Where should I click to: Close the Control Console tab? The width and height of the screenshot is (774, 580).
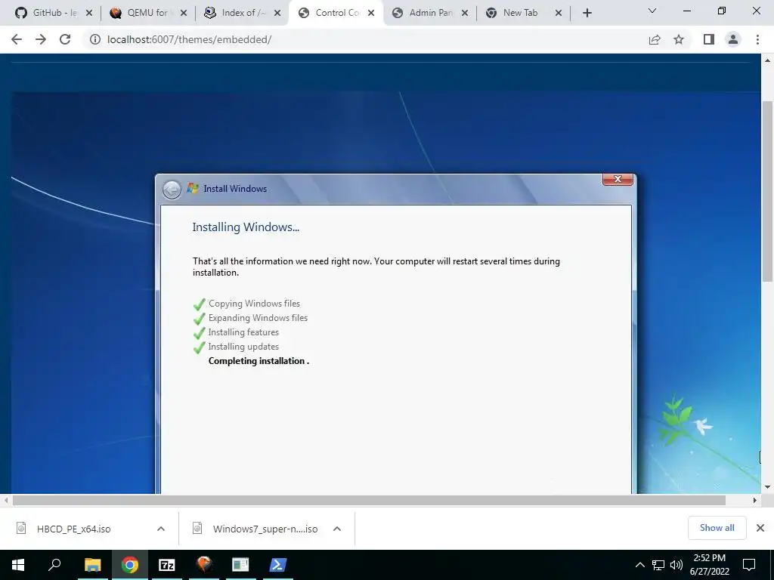[x=371, y=14]
